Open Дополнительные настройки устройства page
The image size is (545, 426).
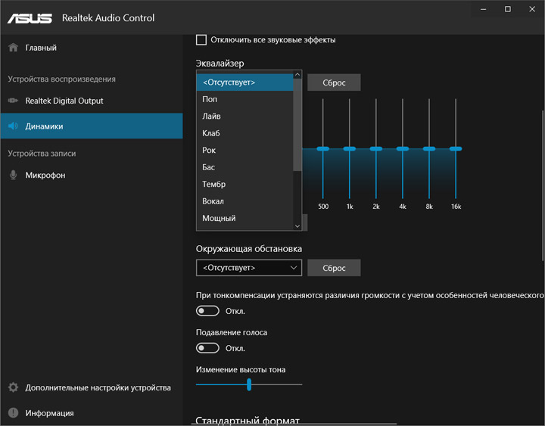coord(98,387)
